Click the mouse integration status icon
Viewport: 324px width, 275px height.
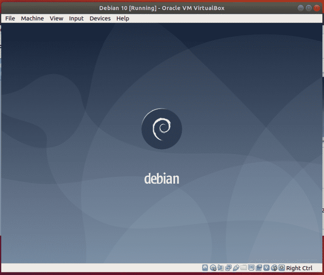point(274,268)
